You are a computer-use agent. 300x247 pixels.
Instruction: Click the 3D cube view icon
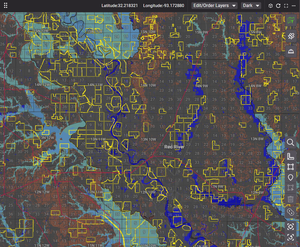(x=270, y=6)
